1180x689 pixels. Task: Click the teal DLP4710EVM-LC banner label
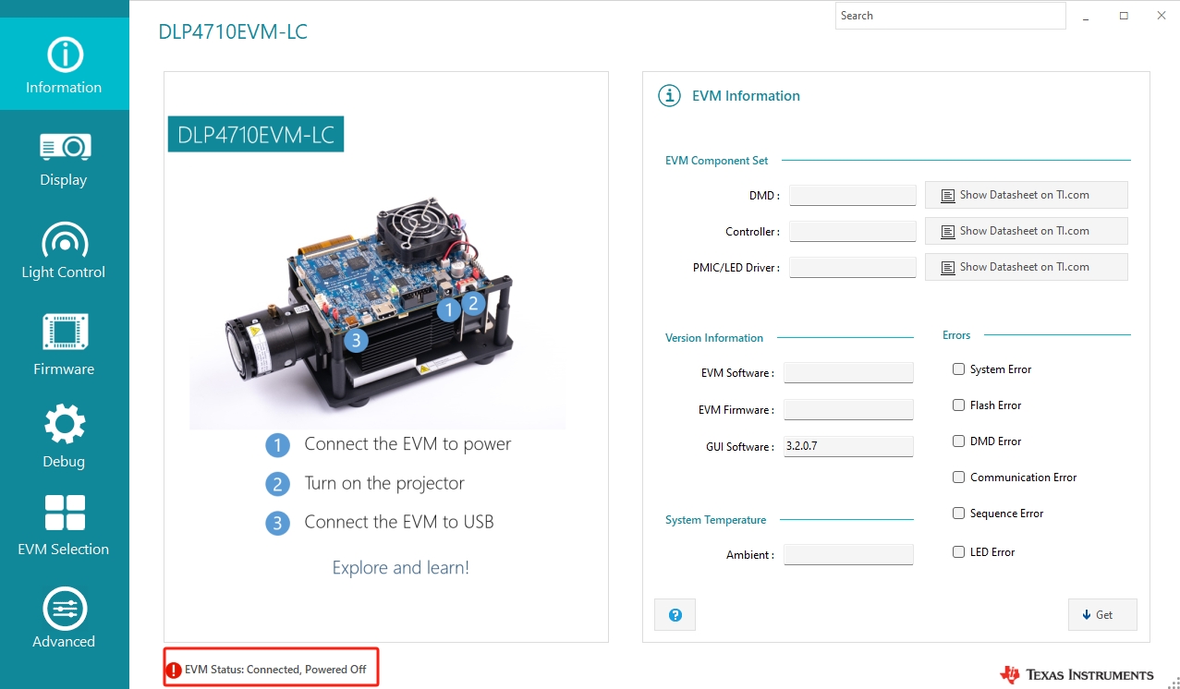(x=256, y=135)
